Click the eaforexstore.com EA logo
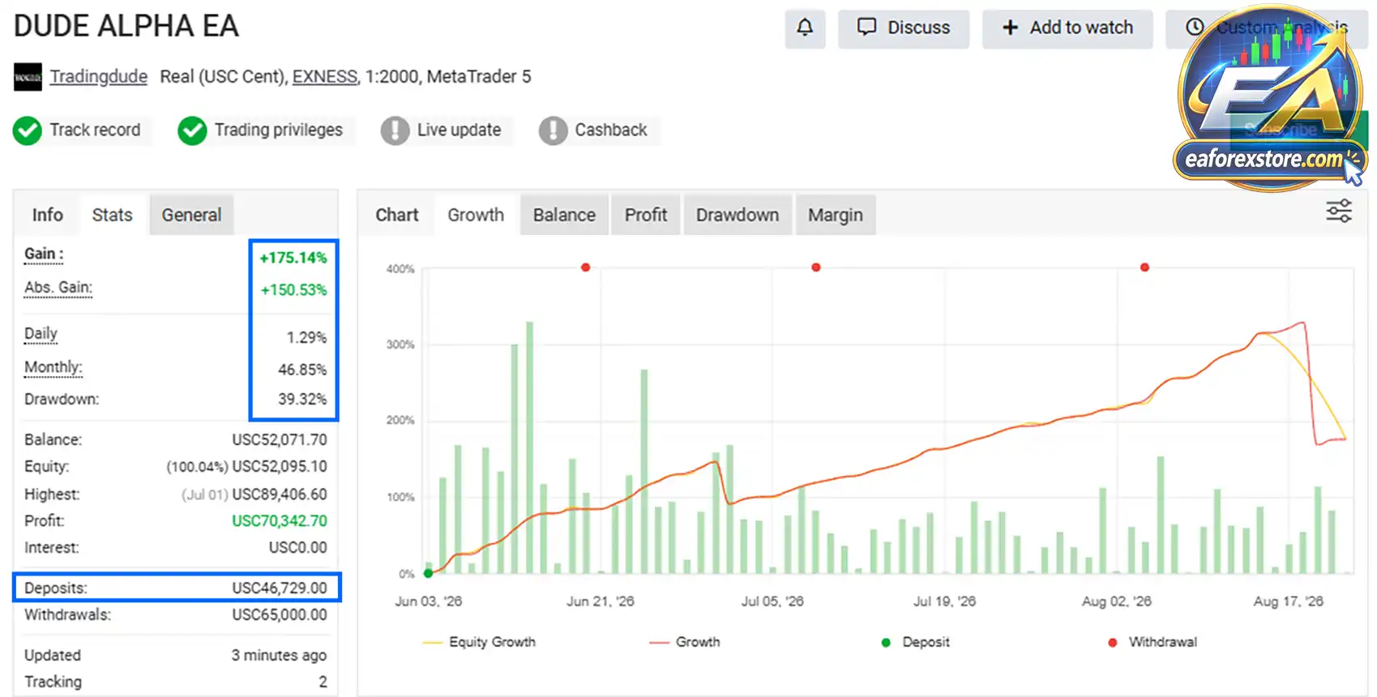The width and height of the screenshot is (1377, 697). point(1270,99)
